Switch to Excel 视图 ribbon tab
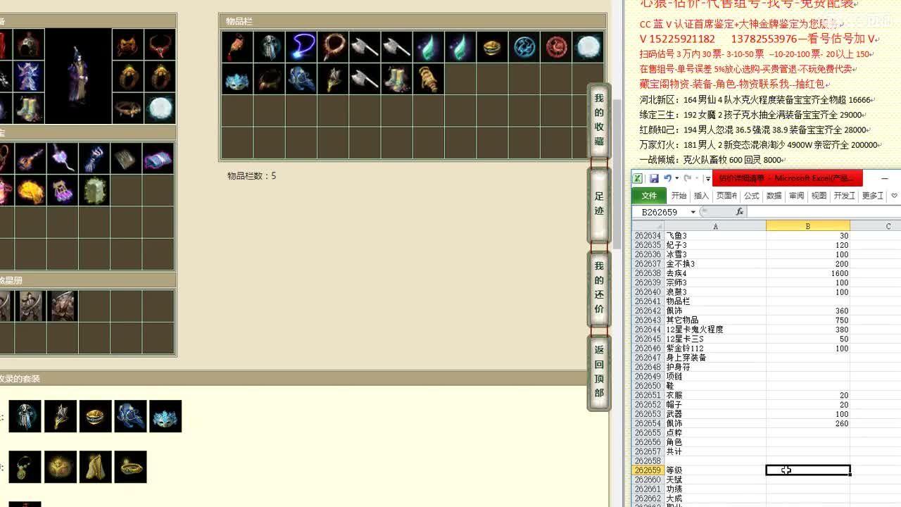The width and height of the screenshot is (901, 507). [x=819, y=196]
